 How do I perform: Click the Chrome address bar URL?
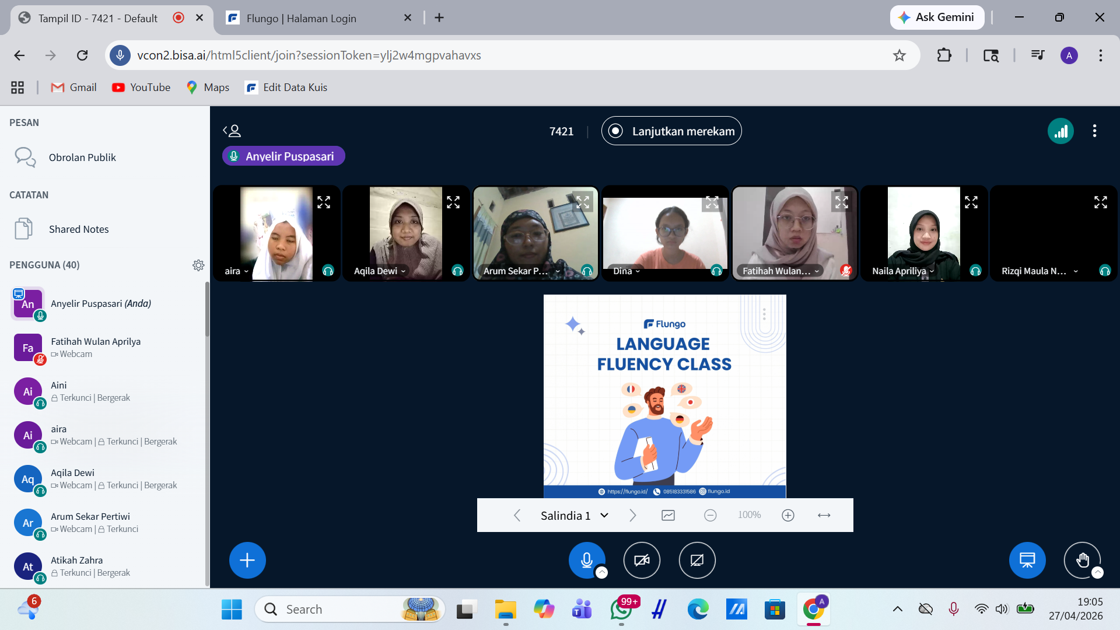(x=309, y=55)
